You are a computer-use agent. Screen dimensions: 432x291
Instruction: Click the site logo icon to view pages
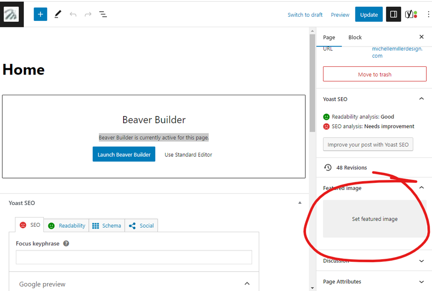(12, 14)
